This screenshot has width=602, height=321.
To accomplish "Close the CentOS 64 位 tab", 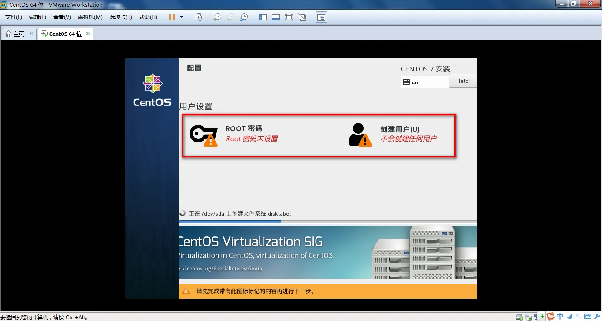I will (x=88, y=34).
